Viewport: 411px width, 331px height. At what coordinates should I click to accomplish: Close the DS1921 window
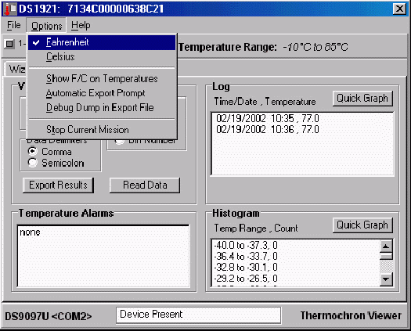coord(399,9)
